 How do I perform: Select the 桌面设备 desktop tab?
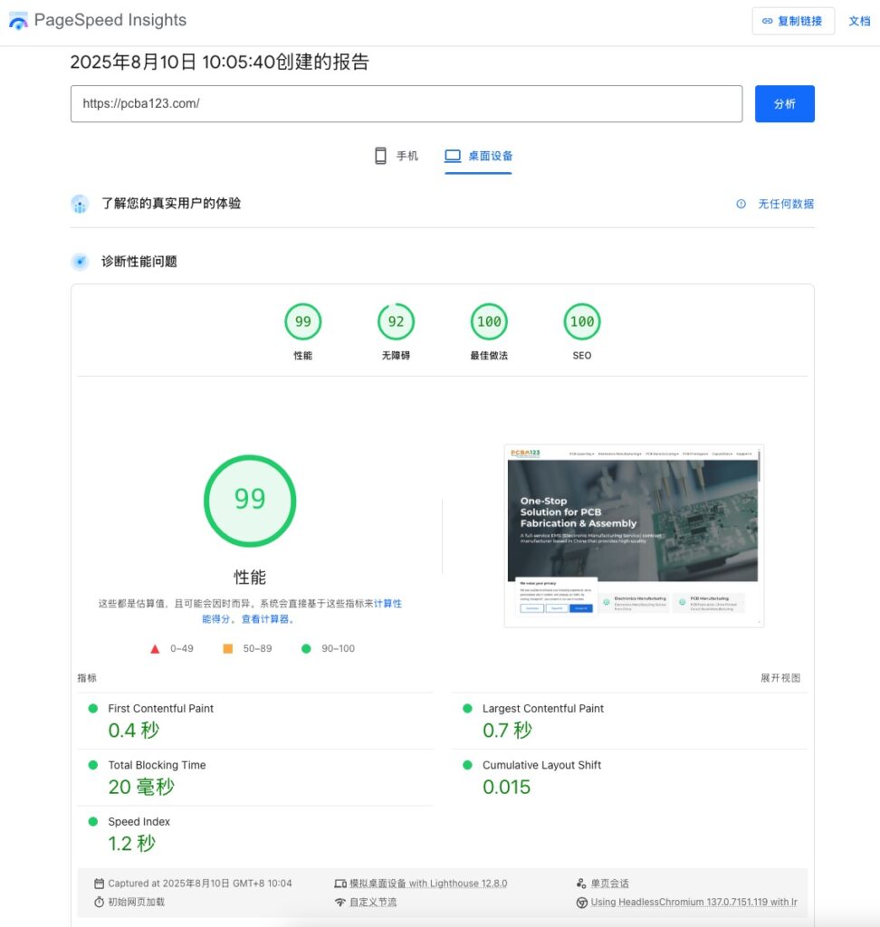(478, 155)
